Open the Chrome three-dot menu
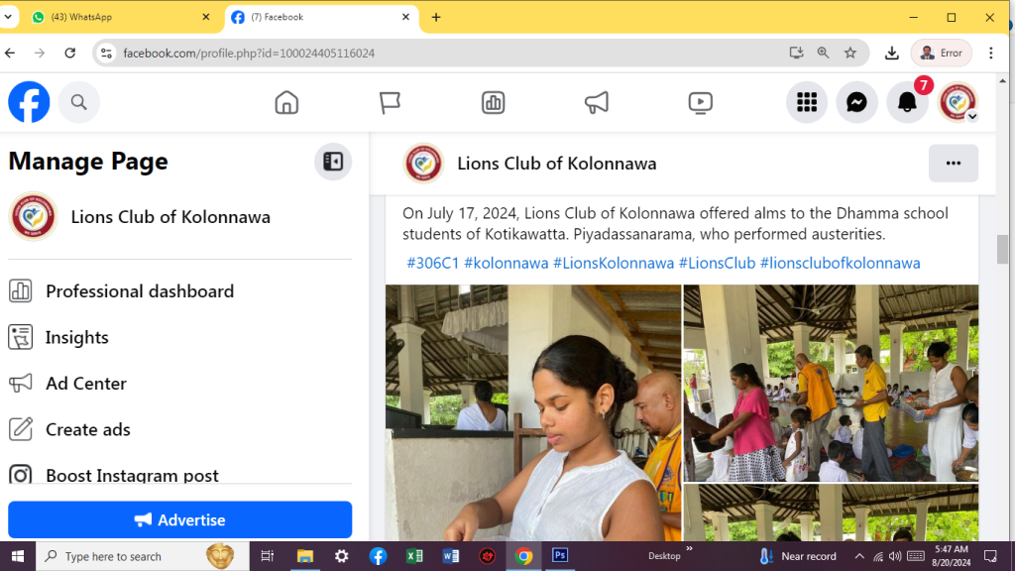1015x571 pixels. coord(991,54)
